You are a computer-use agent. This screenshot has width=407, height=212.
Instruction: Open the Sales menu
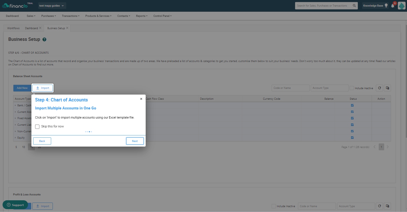coord(31,16)
